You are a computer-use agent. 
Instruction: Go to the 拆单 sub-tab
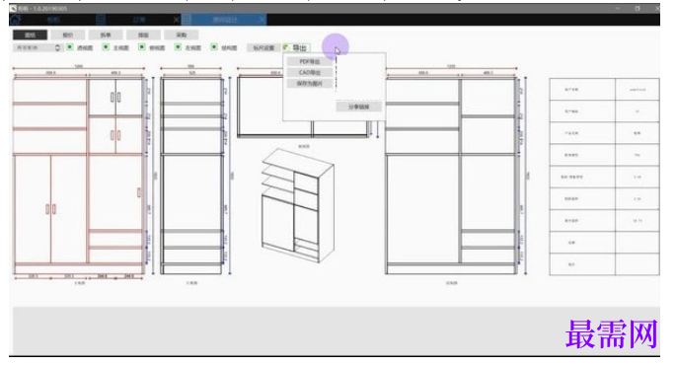(x=106, y=35)
